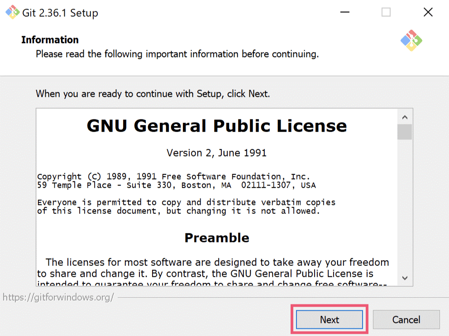Screen dimensions: 449x336
Task: Click the minimize window icon
Action: click(x=344, y=12)
